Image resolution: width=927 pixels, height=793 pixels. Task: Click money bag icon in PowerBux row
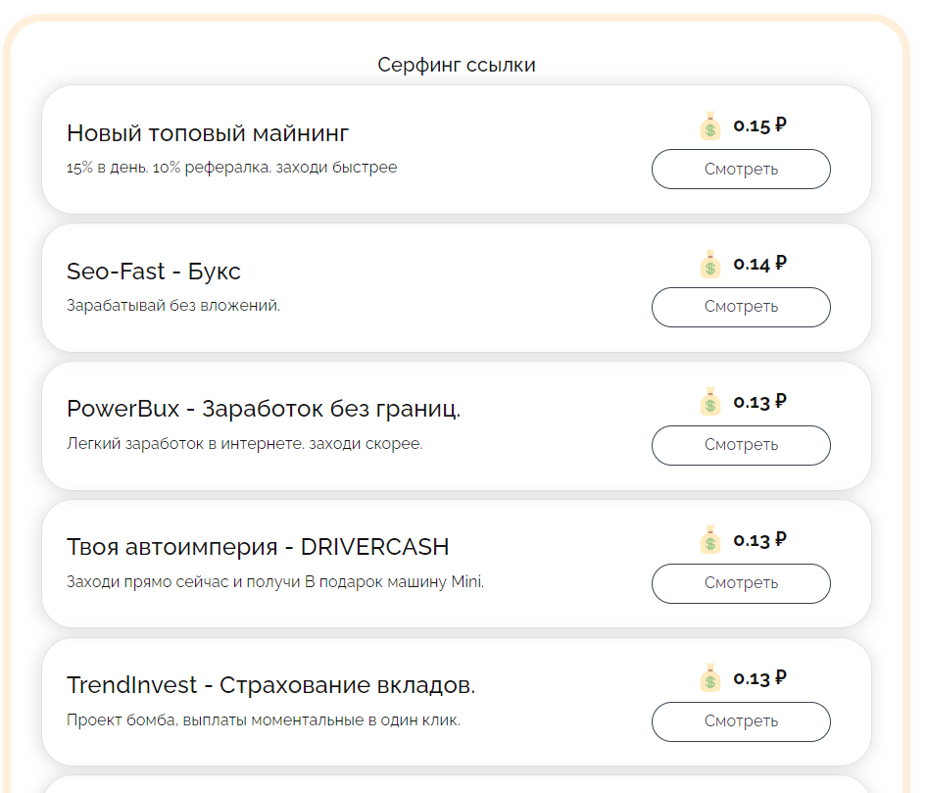710,403
